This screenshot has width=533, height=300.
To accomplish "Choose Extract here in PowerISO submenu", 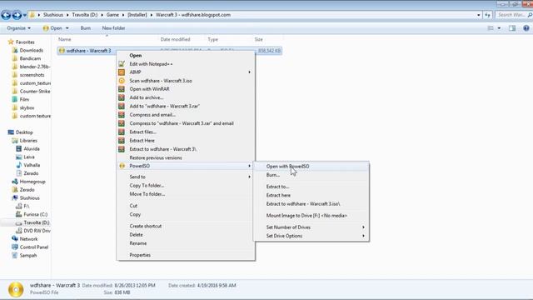I will click(311, 195).
